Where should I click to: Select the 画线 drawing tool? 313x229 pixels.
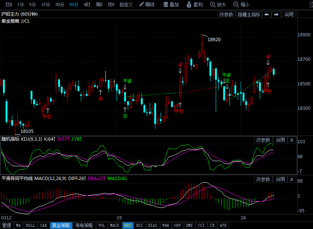147,4
